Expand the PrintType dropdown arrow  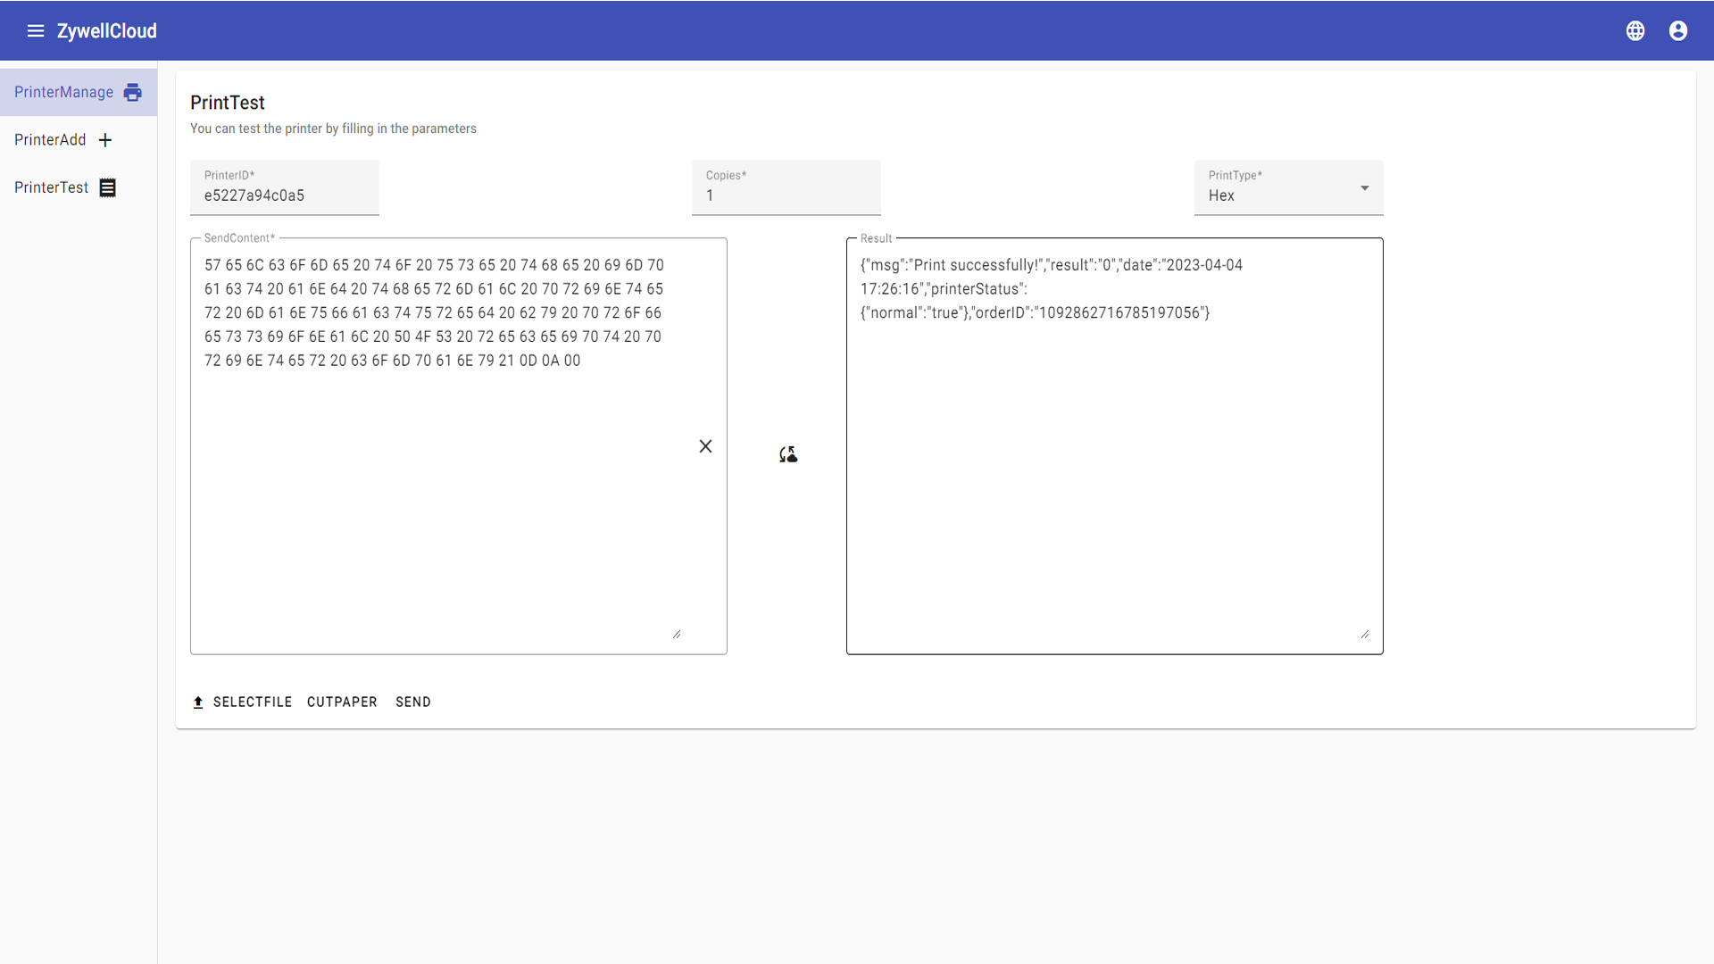1364,188
